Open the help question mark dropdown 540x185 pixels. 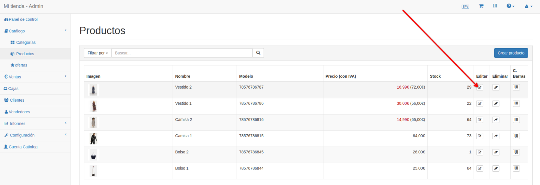(x=510, y=6)
